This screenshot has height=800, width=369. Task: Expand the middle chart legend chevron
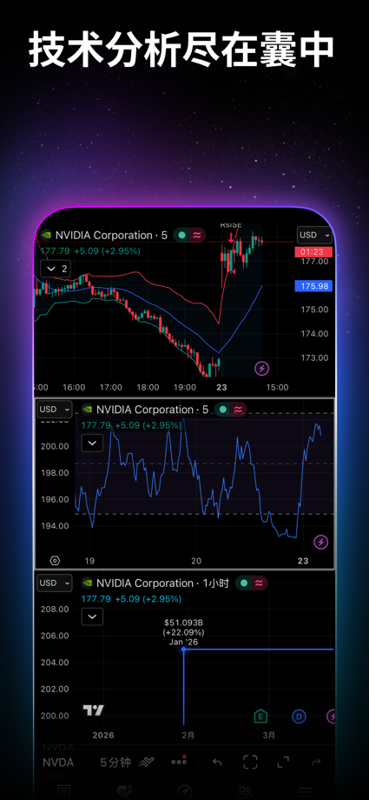click(92, 443)
